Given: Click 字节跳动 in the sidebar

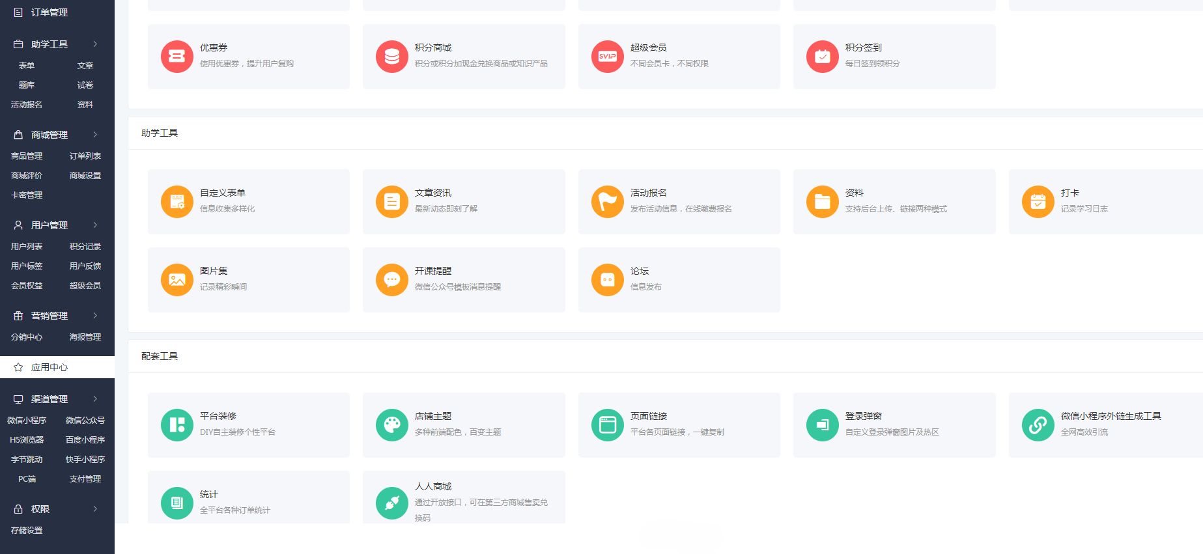Looking at the screenshot, I should [27, 460].
